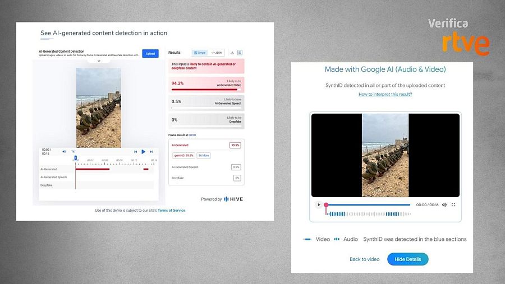Enter fullscreen in SynthID video player
Viewport: 505px width, 284px height.
click(x=453, y=204)
